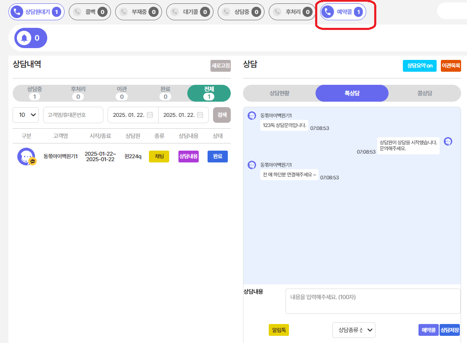Toggle the 상담요약 on button
The height and width of the screenshot is (343, 467).
coord(420,66)
